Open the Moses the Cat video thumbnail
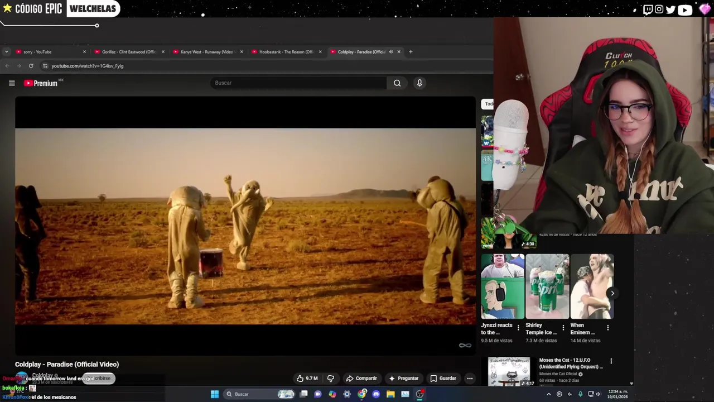 click(509, 372)
